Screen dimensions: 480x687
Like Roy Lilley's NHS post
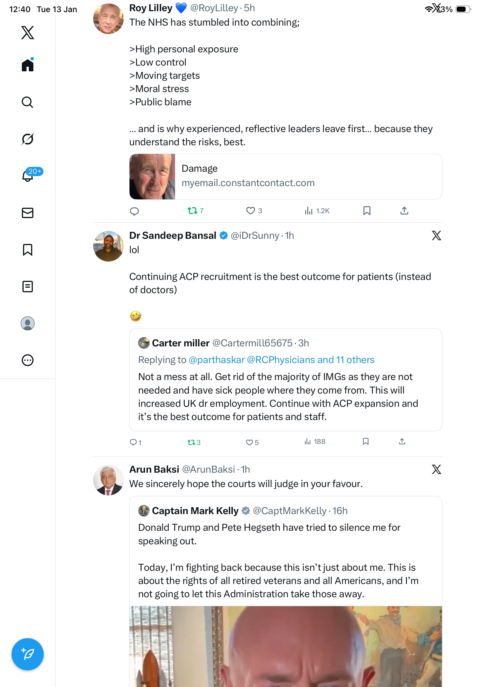[x=250, y=211]
